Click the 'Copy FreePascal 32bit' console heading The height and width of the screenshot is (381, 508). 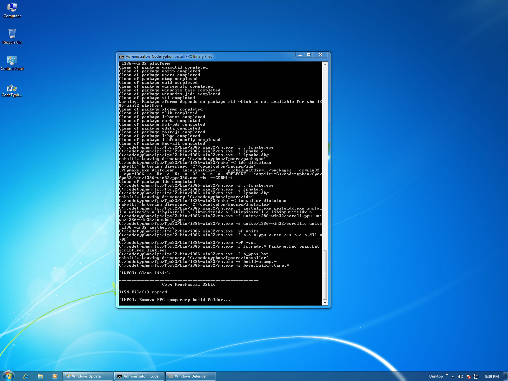pos(189,284)
